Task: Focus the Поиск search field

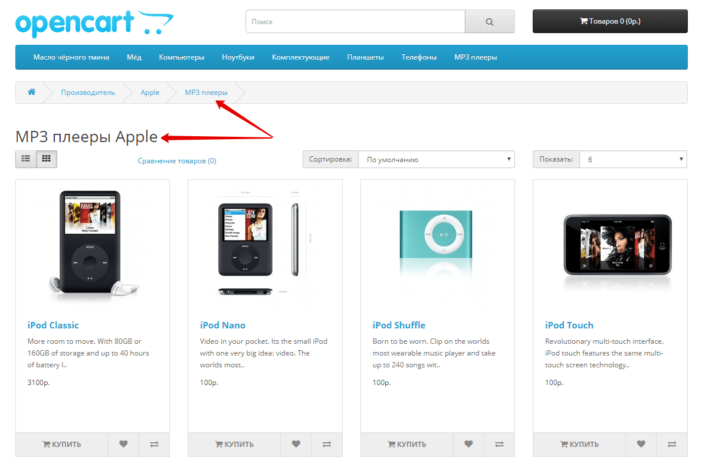Action: coord(355,22)
